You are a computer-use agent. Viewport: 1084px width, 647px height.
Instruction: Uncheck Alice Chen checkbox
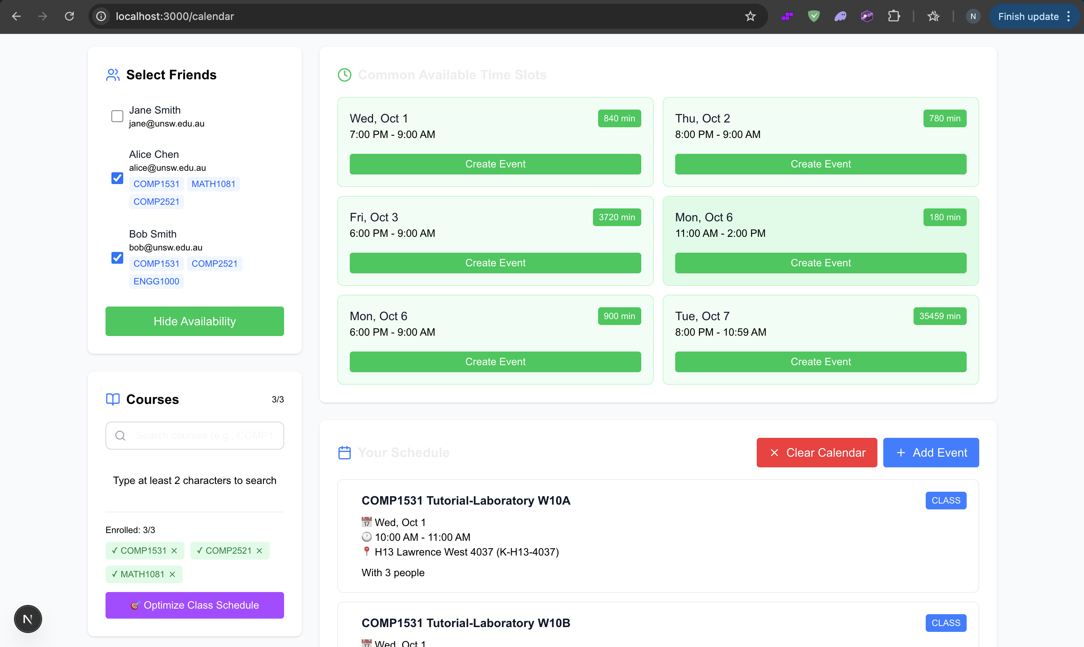[x=117, y=178]
